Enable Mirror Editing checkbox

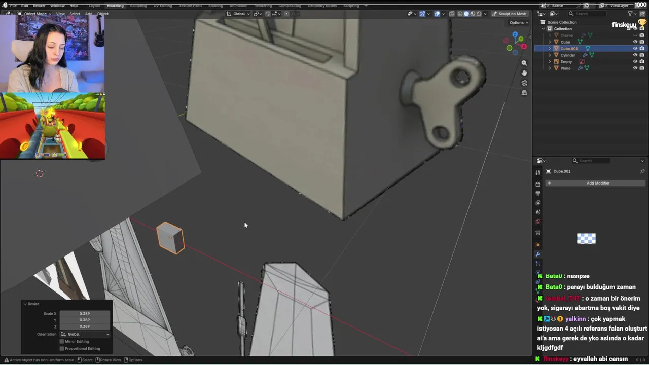tap(62, 341)
